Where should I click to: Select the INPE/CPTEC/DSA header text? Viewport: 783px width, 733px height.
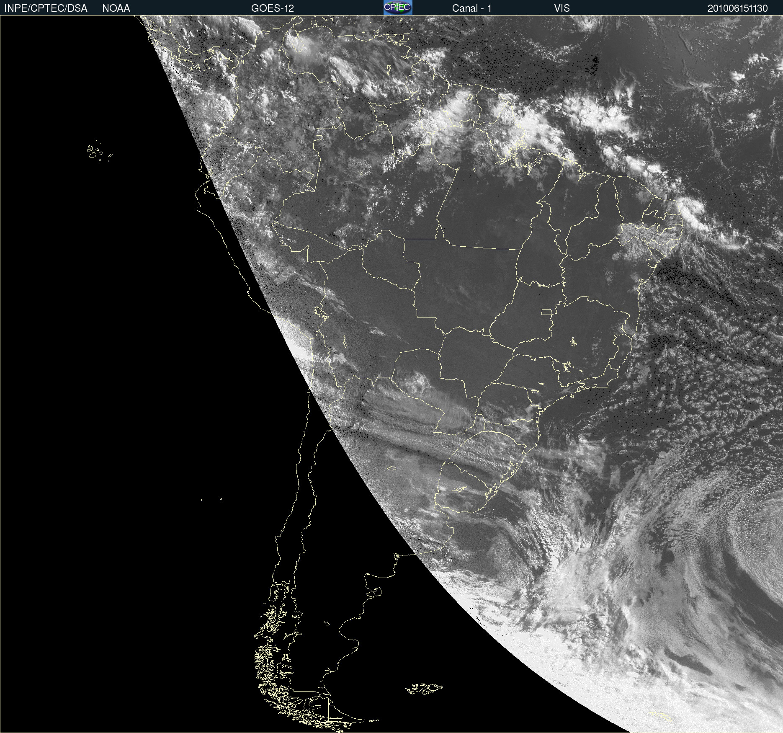coord(46,8)
